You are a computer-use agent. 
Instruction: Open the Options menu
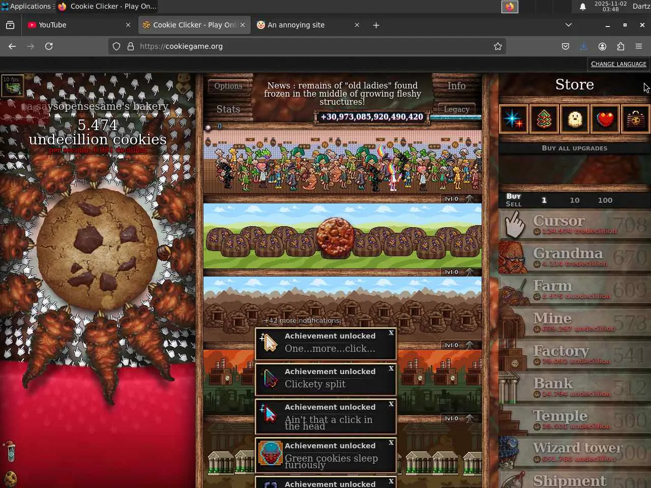[228, 86]
